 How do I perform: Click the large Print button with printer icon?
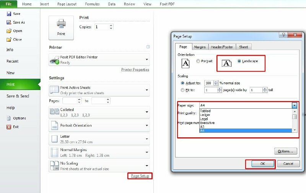click(x=61, y=28)
